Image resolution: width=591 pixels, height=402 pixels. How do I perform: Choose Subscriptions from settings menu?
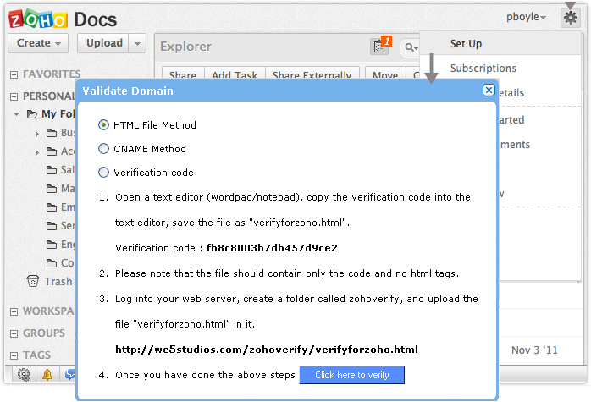tap(483, 69)
